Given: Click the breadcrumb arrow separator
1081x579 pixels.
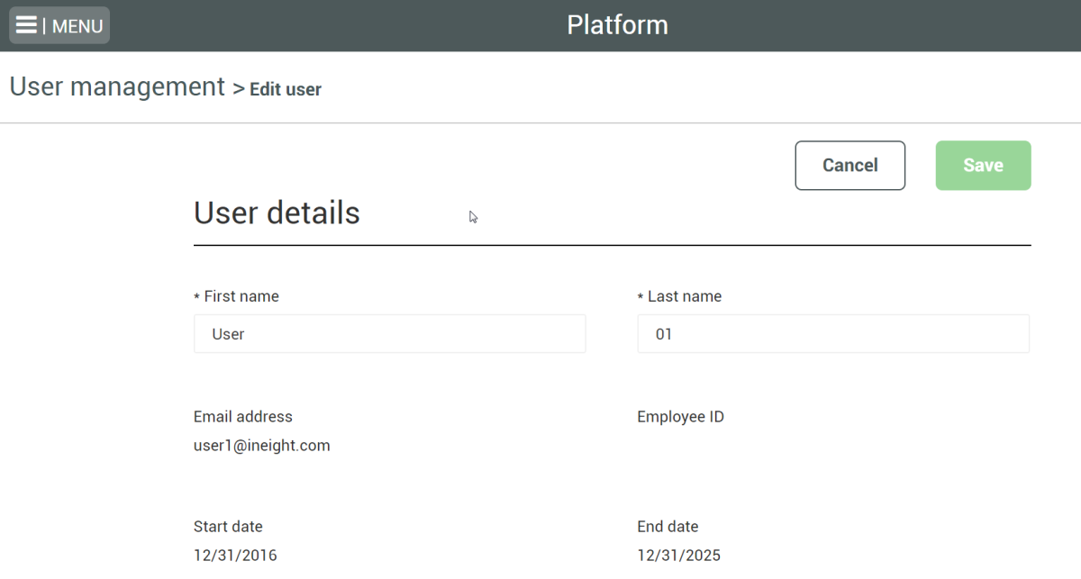Looking at the screenshot, I should pos(239,89).
